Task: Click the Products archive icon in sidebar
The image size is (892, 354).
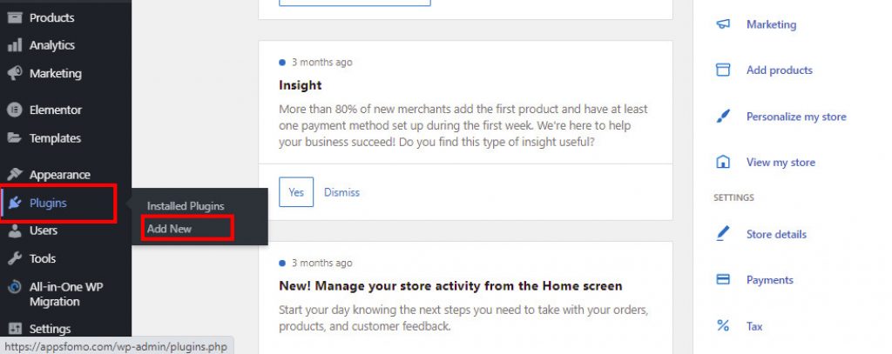Action: (15, 17)
